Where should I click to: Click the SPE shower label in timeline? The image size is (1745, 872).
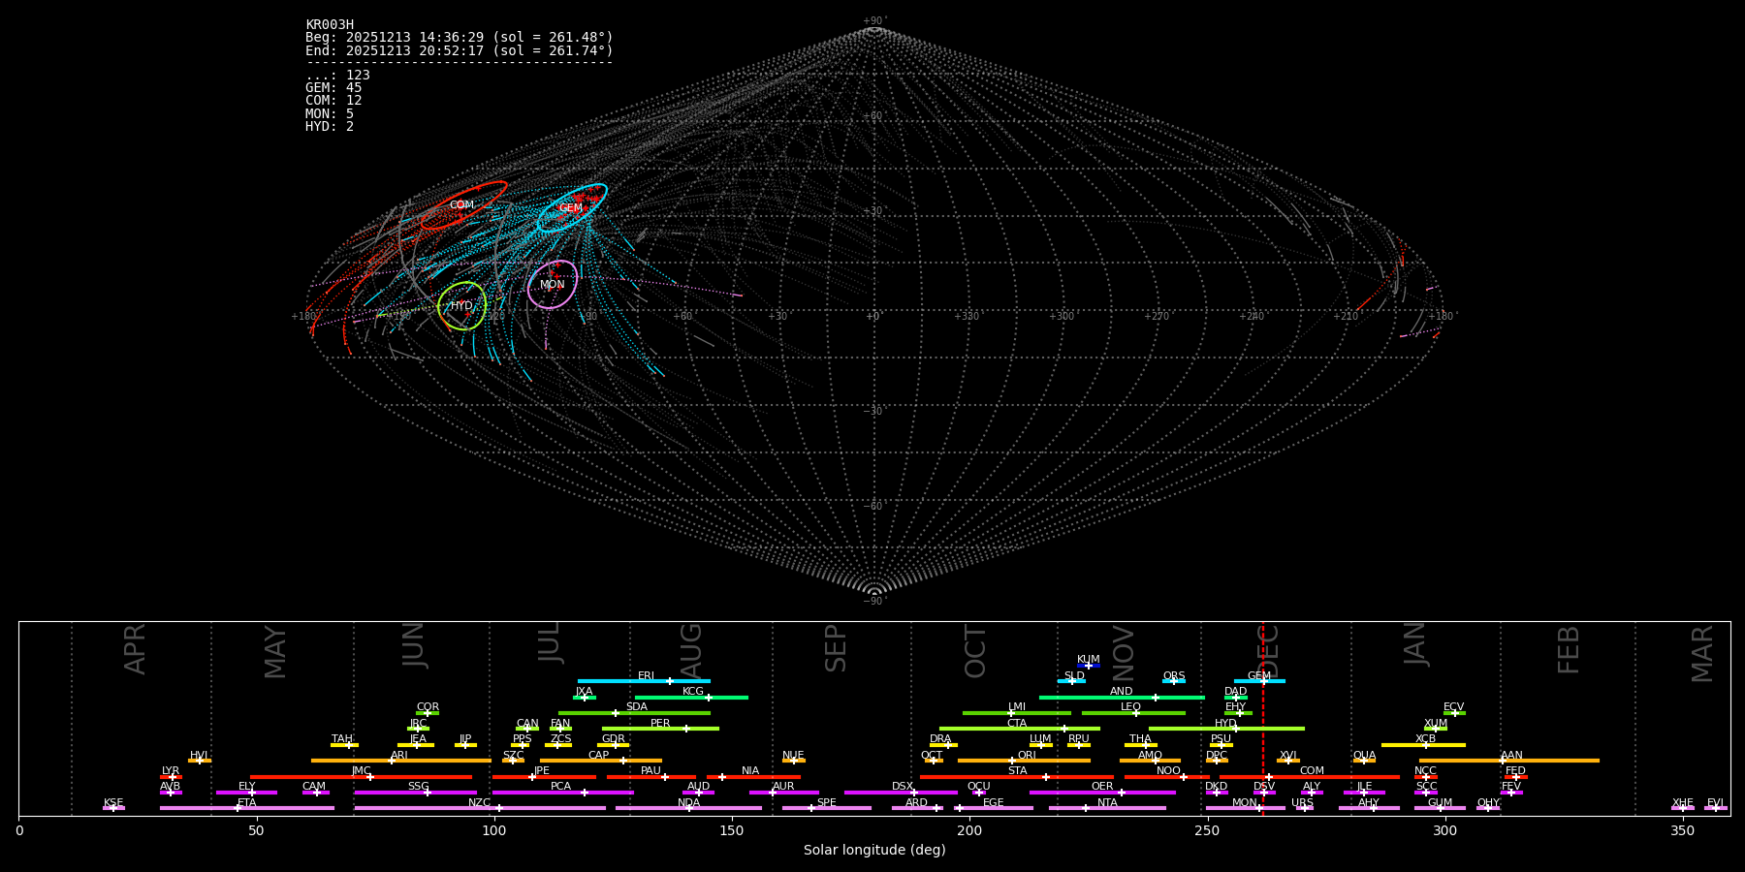coord(826,803)
